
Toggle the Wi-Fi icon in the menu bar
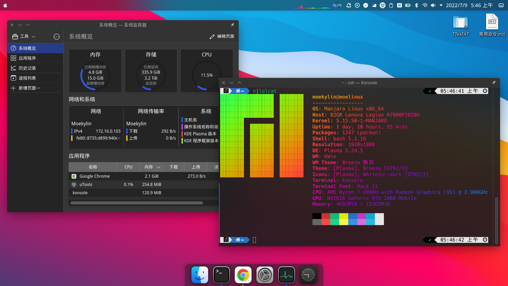(x=425, y=5)
